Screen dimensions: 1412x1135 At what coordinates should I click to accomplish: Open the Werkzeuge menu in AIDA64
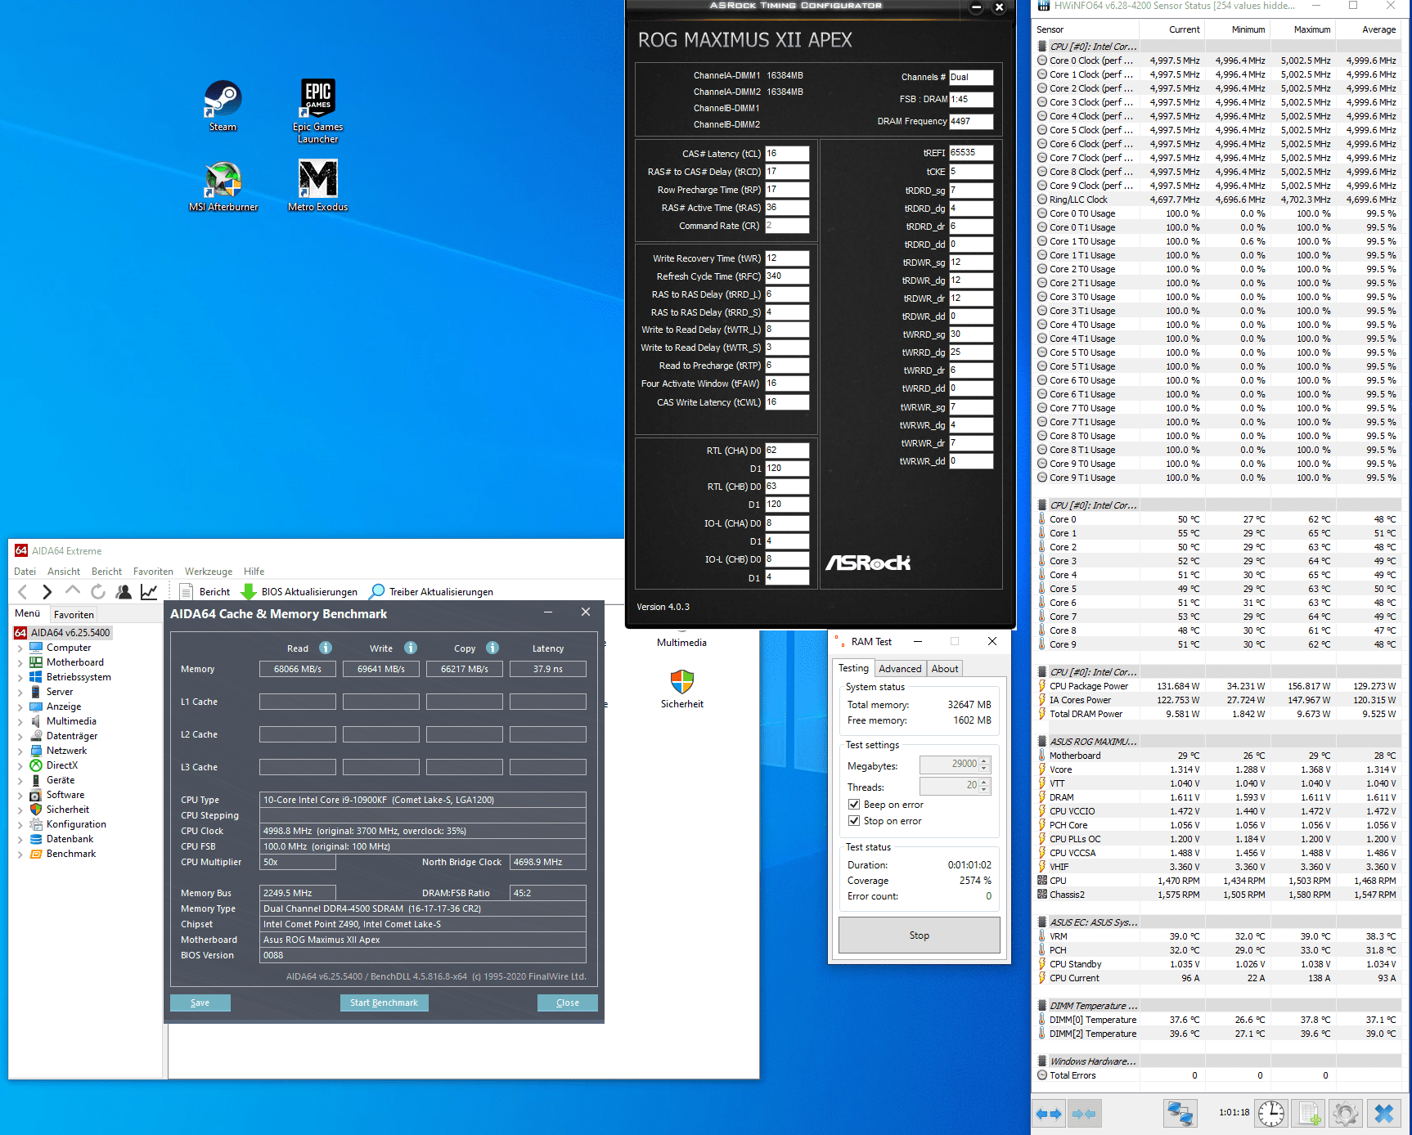209,572
